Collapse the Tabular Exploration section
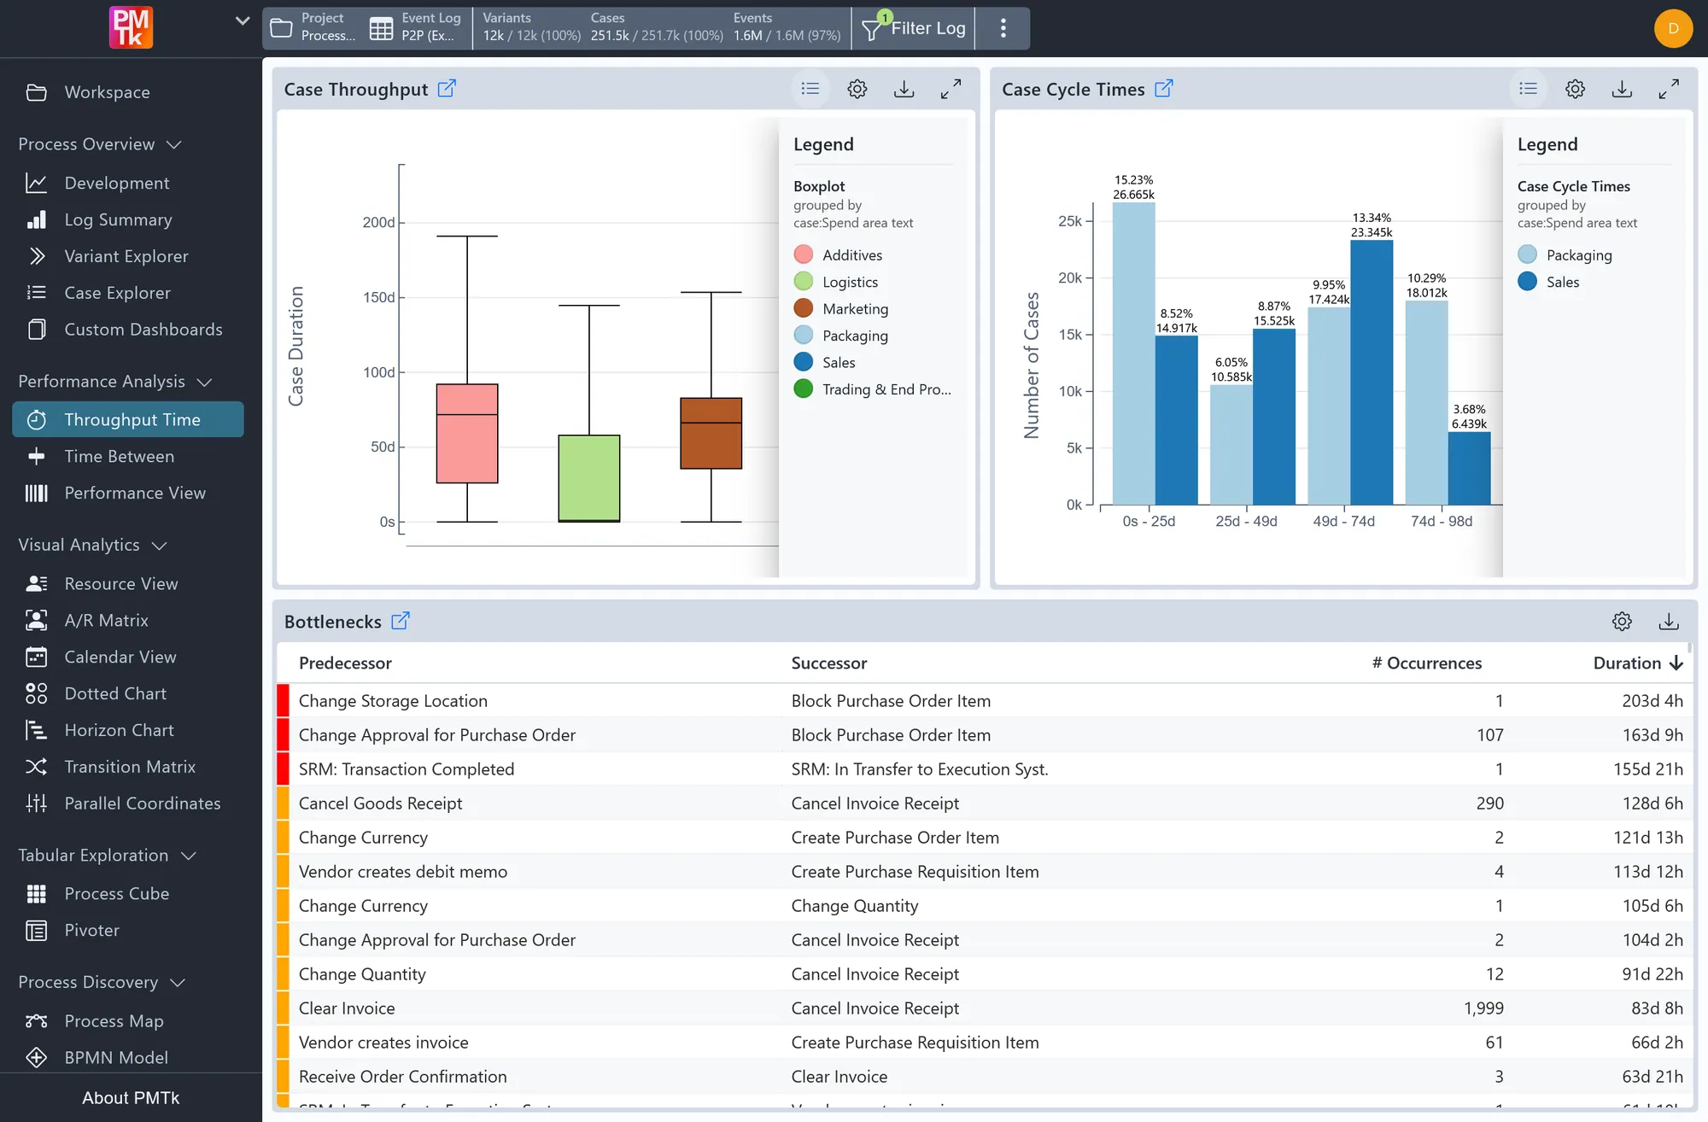Image resolution: width=1708 pixels, height=1122 pixels. pyautogui.click(x=108, y=856)
